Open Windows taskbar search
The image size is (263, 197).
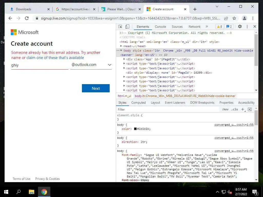pyautogui.click(x=18, y=192)
